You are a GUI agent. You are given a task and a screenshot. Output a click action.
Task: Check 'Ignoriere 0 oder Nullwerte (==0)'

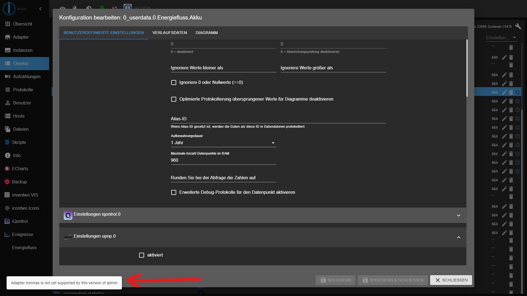click(x=173, y=82)
